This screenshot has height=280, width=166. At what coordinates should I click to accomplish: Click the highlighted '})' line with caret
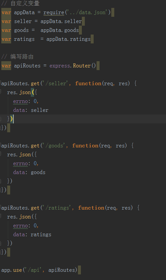83,119
